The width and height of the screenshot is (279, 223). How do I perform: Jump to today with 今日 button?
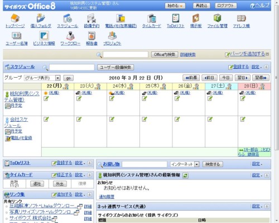(x=226, y=78)
